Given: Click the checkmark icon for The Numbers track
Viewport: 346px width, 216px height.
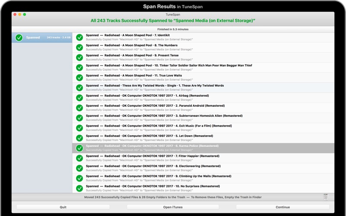Looking at the screenshot, I should [80, 48].
